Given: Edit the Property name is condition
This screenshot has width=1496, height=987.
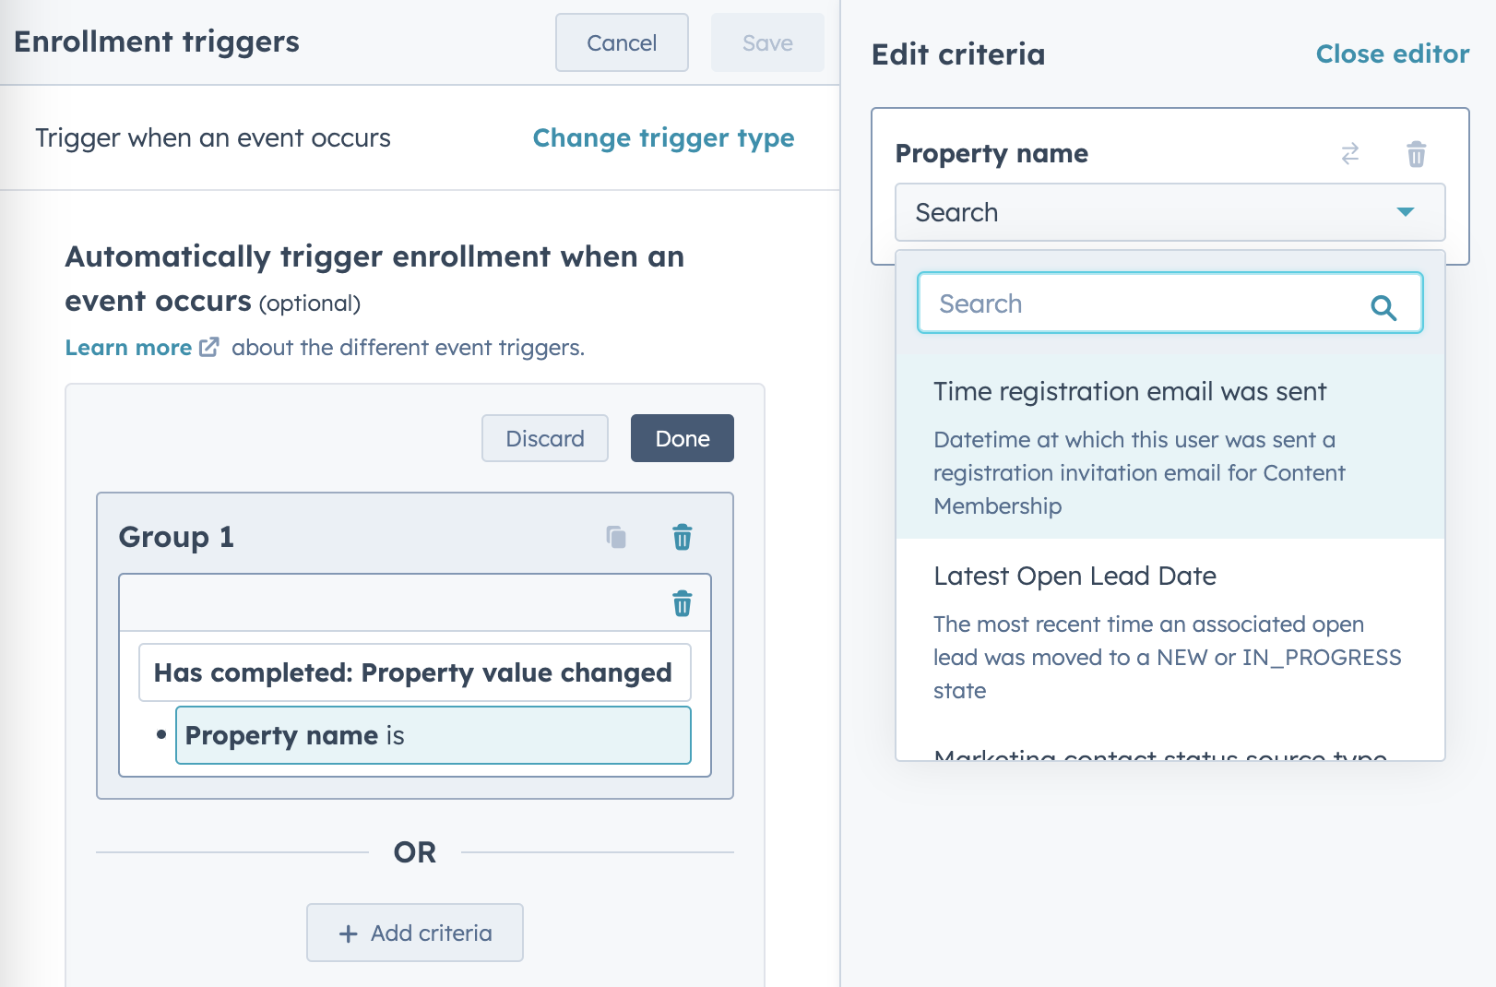Looking at the screenshot, I should [x=433, y=735].
